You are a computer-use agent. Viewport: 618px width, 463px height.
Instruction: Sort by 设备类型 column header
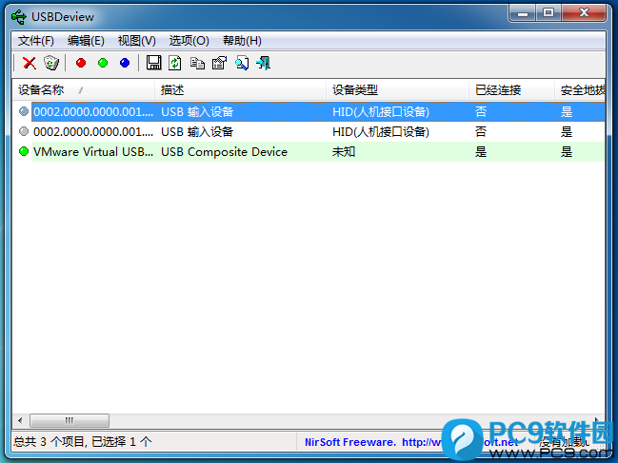397,90
